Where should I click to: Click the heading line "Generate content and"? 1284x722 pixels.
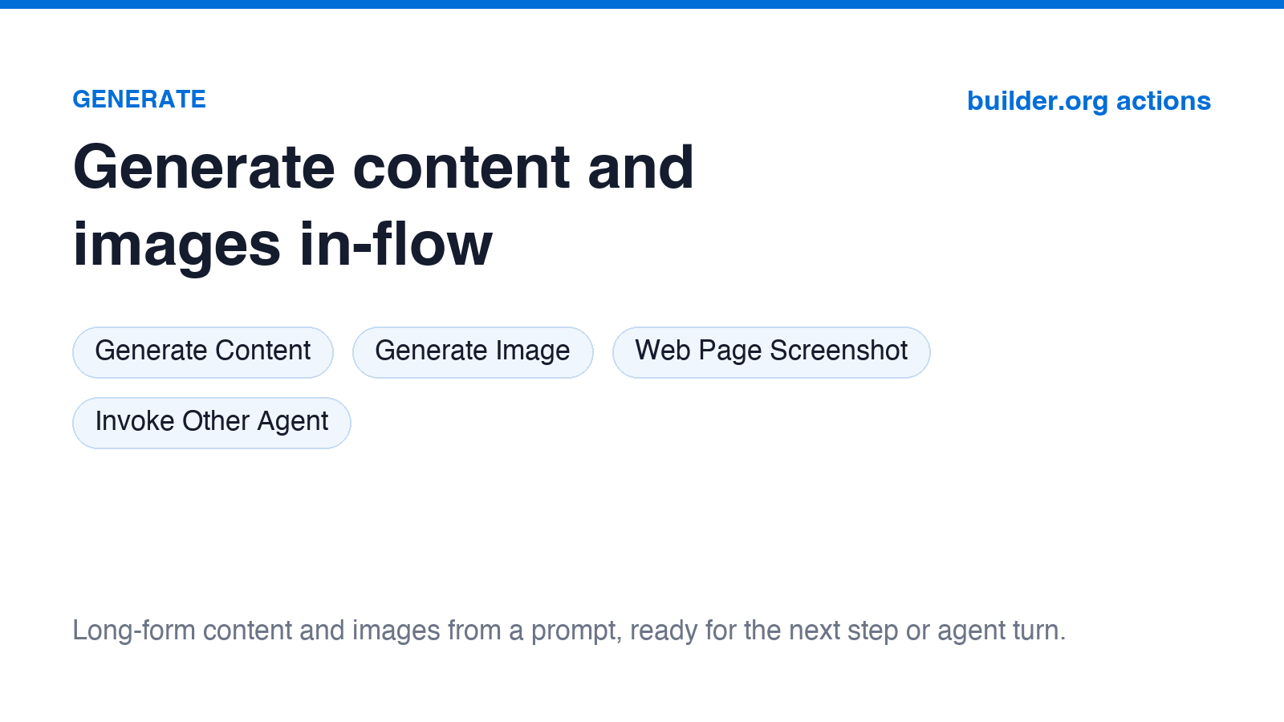coord(384,167)
